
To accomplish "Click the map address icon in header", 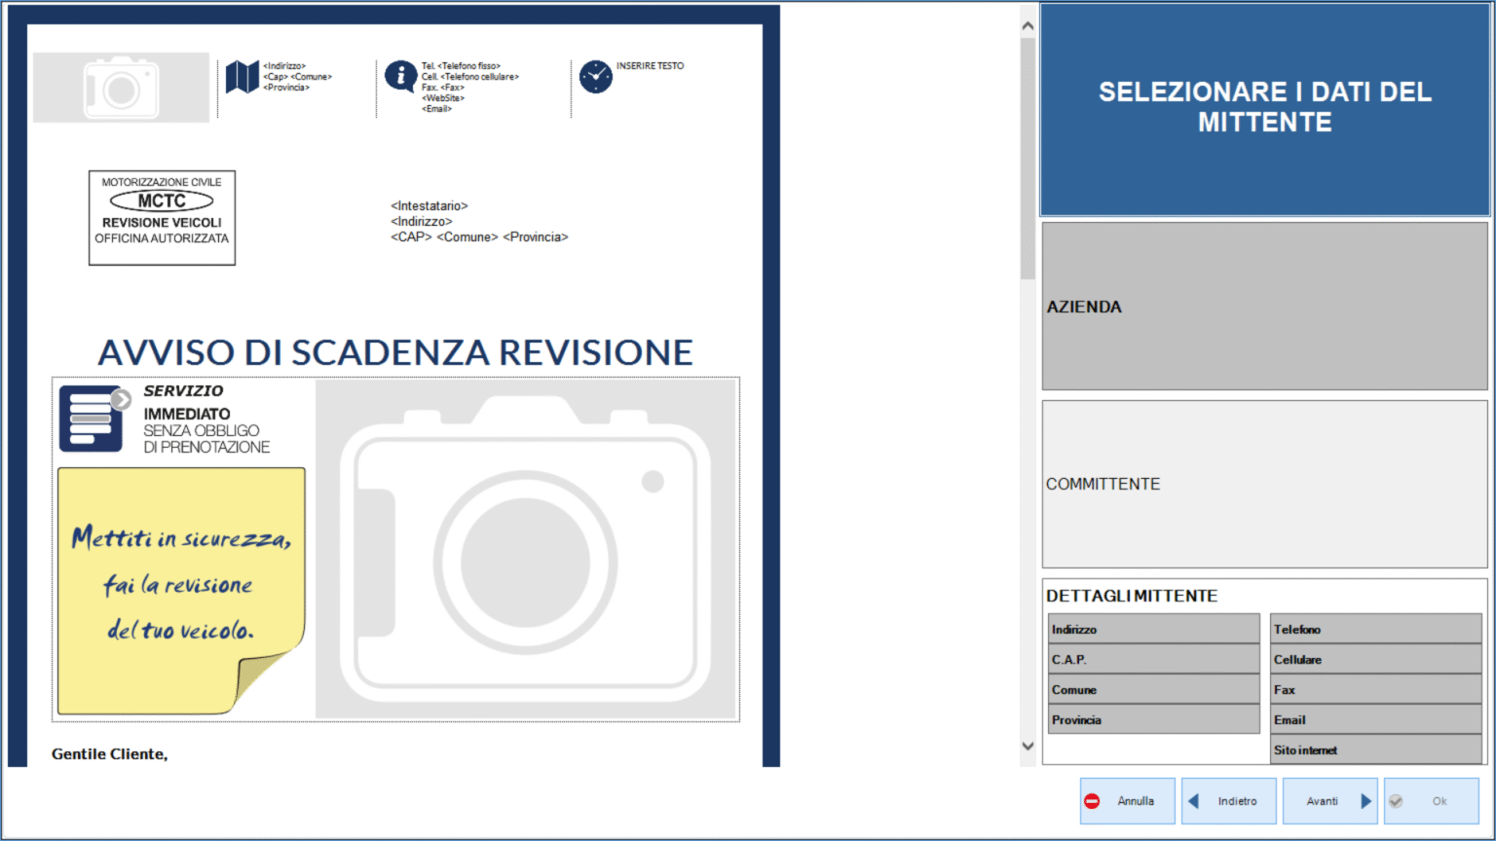I will coord(242,77).
